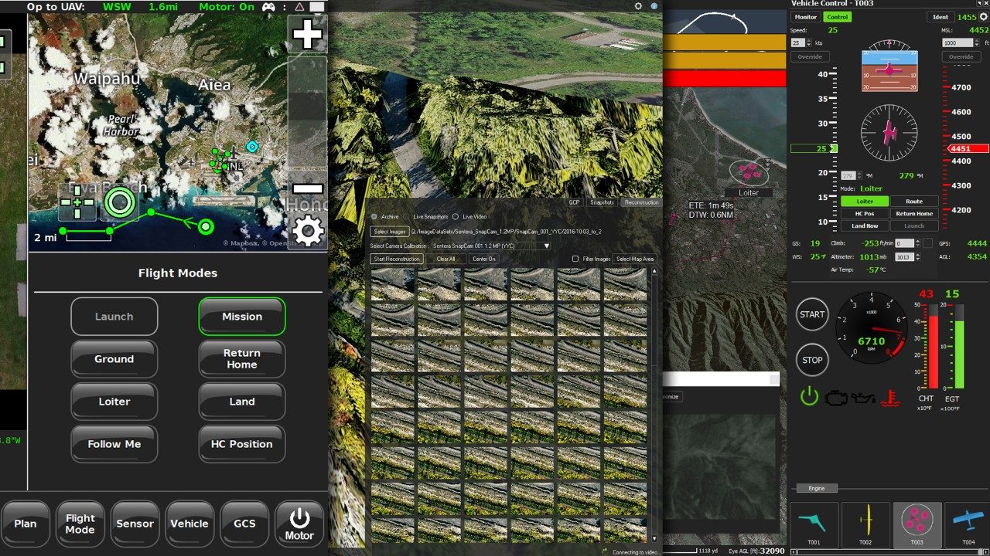Select the Live Video radio button
Image resolution: width=990 pixels, height=556 pixels.
pos(456,217)
